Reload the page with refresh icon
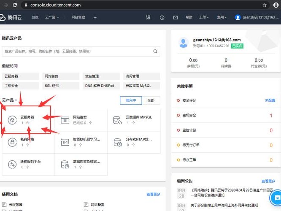This screenshot has height=211, width=281. pyautogui.click(x=15, y=5)
